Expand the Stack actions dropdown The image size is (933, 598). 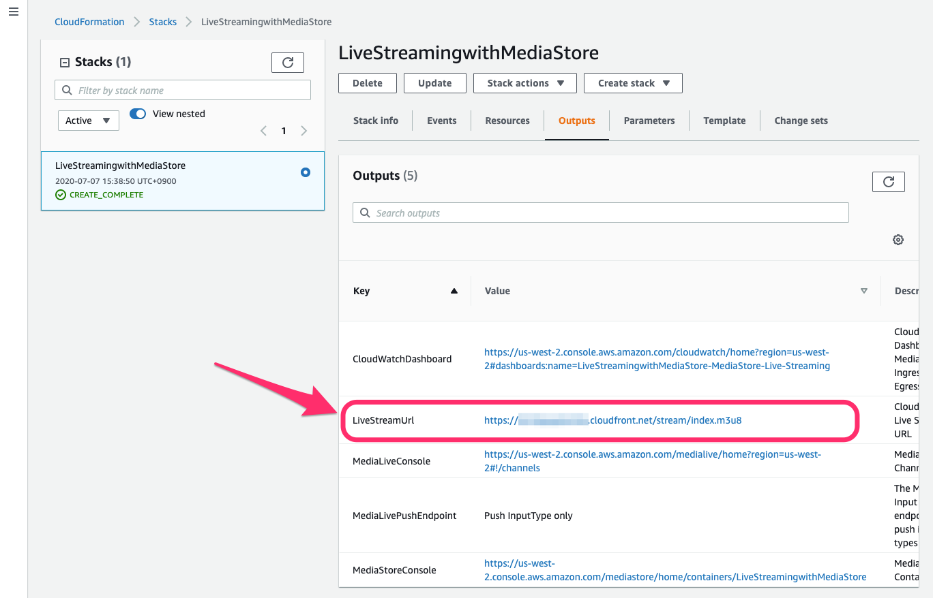point(525,83)
